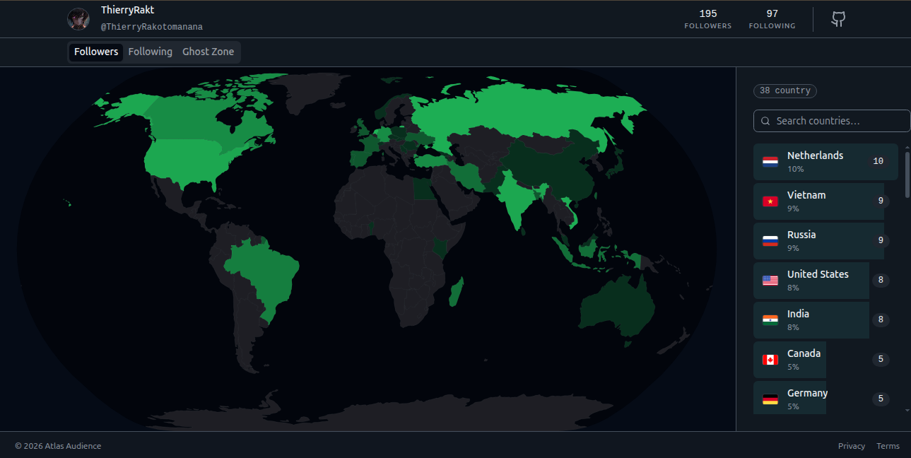Click the @ThierryRakotomanana handle
The height and width of the screenshot is (458, 911).
tap(152, 27)
